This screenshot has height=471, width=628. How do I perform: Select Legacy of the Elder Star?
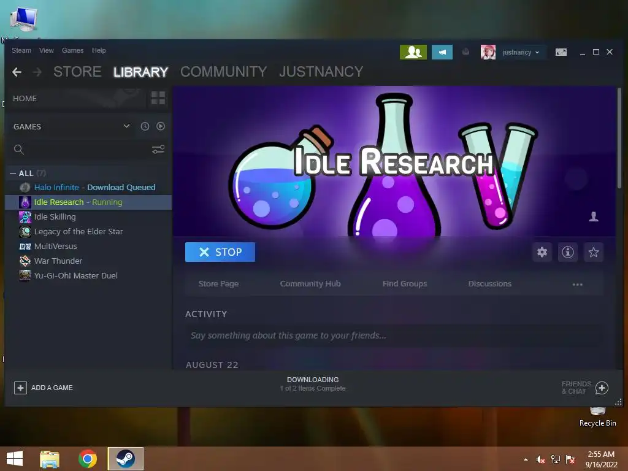pos(88,231)
